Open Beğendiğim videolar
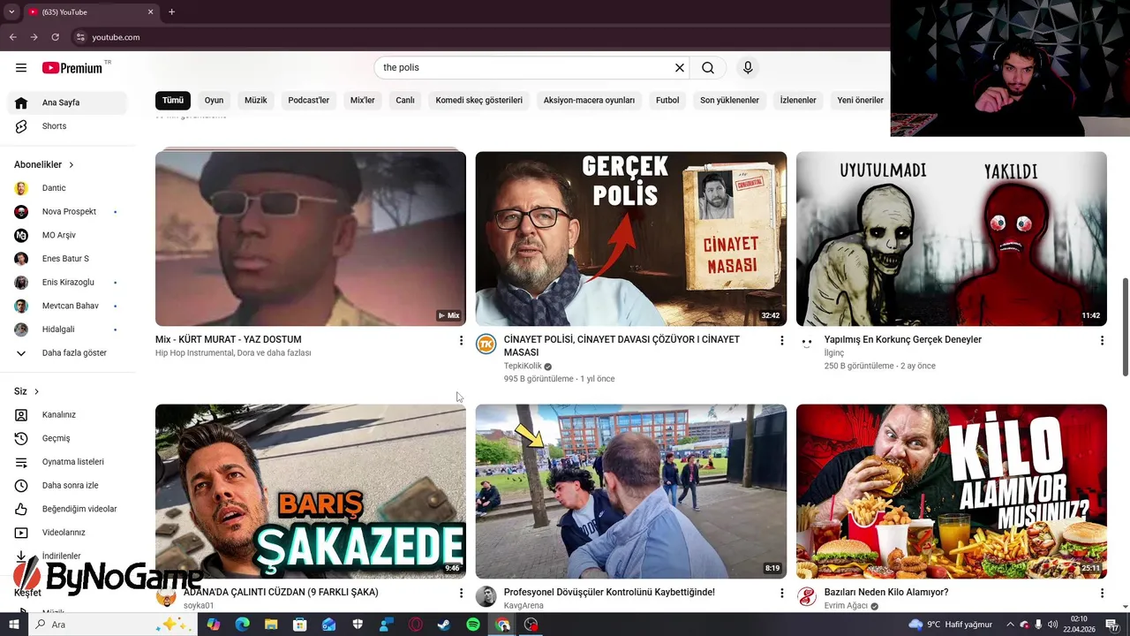The width and height of the screenshot is (1130, 636). pyautogui.click(x=68, y=509)
